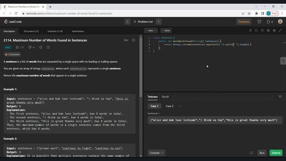
Task: Click inside the code editor line 3
Action: coord(207,45)
